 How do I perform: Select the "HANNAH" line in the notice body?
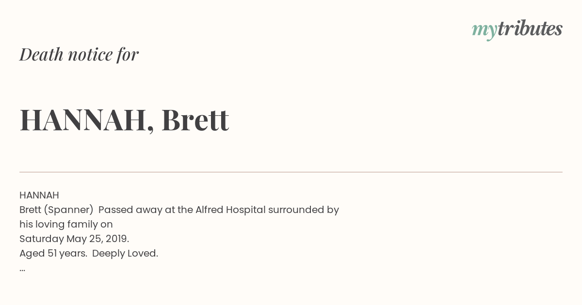[x=39, y=195]
